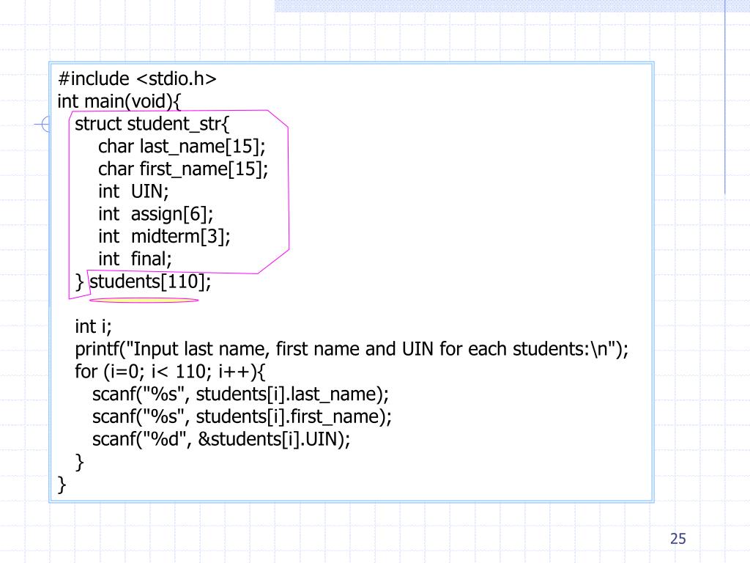Click the scanf students[i].last_name line
Screen dimensions: 750x563
point(240,394)
